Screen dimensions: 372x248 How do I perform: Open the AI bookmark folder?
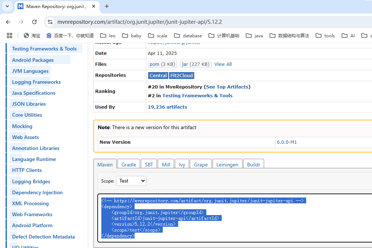point(348,35)
